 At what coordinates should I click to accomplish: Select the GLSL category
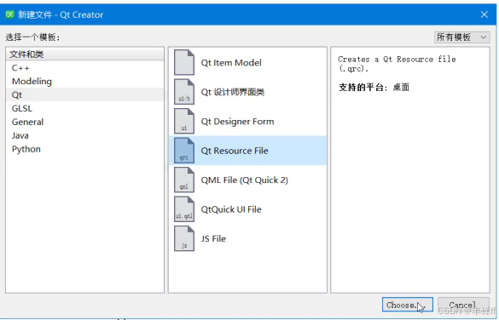coord(84,108)
